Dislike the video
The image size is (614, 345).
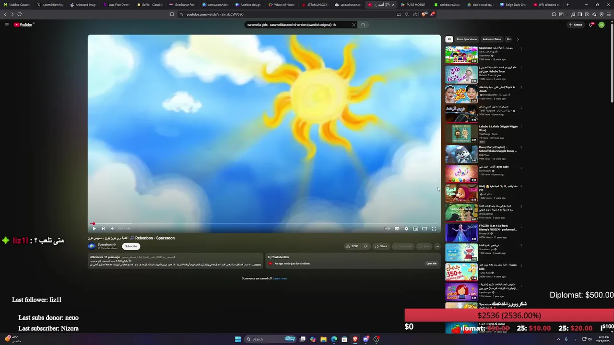click(366, 246)
